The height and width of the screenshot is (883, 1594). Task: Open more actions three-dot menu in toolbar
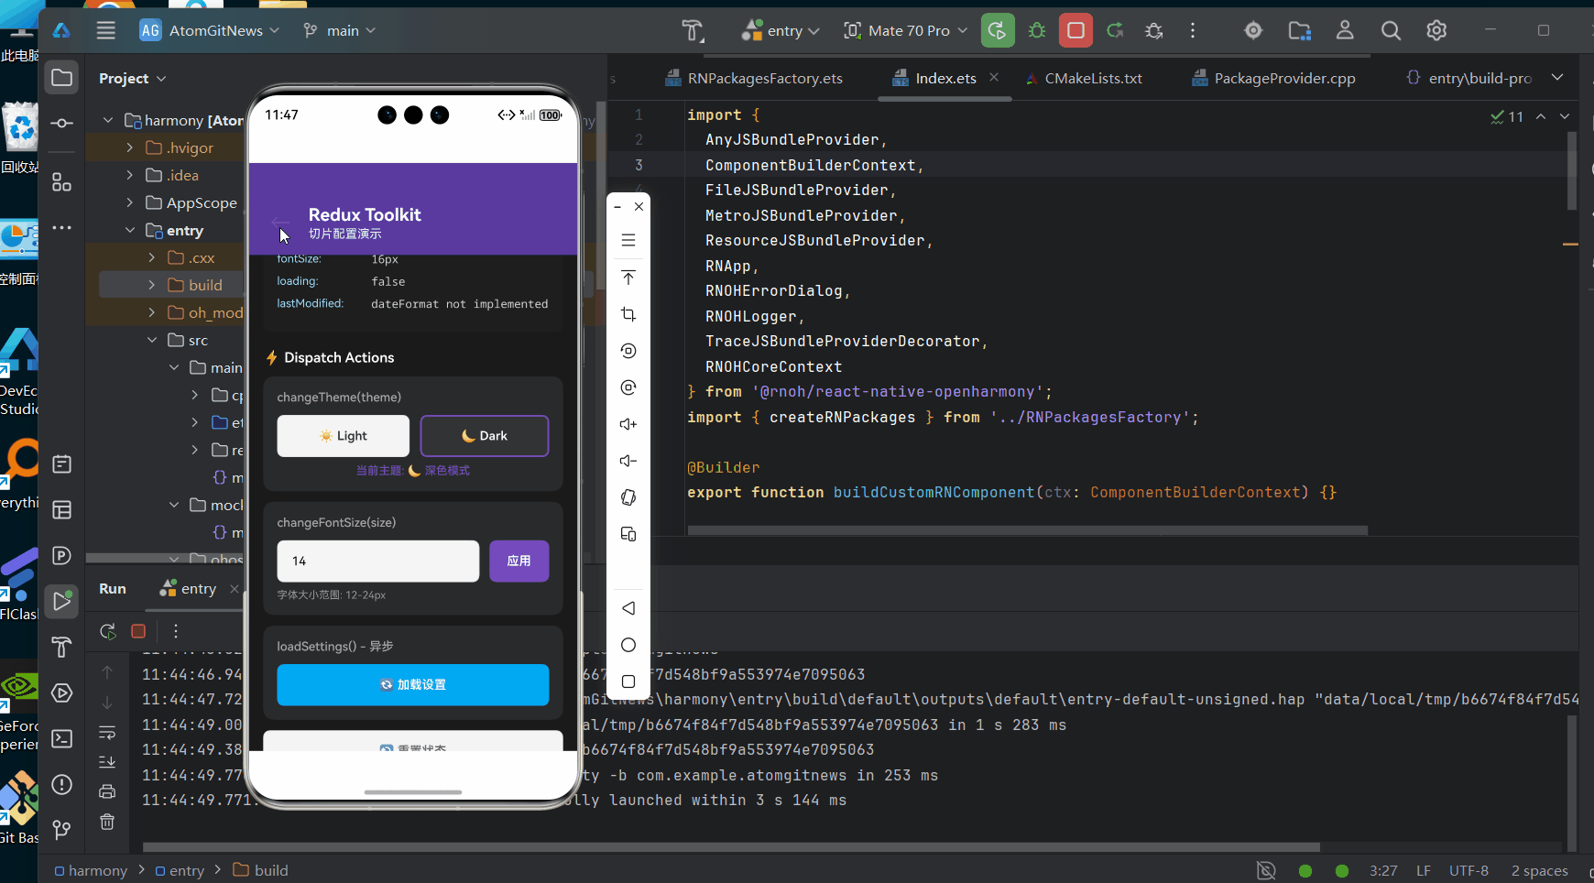coord(1193,30)
